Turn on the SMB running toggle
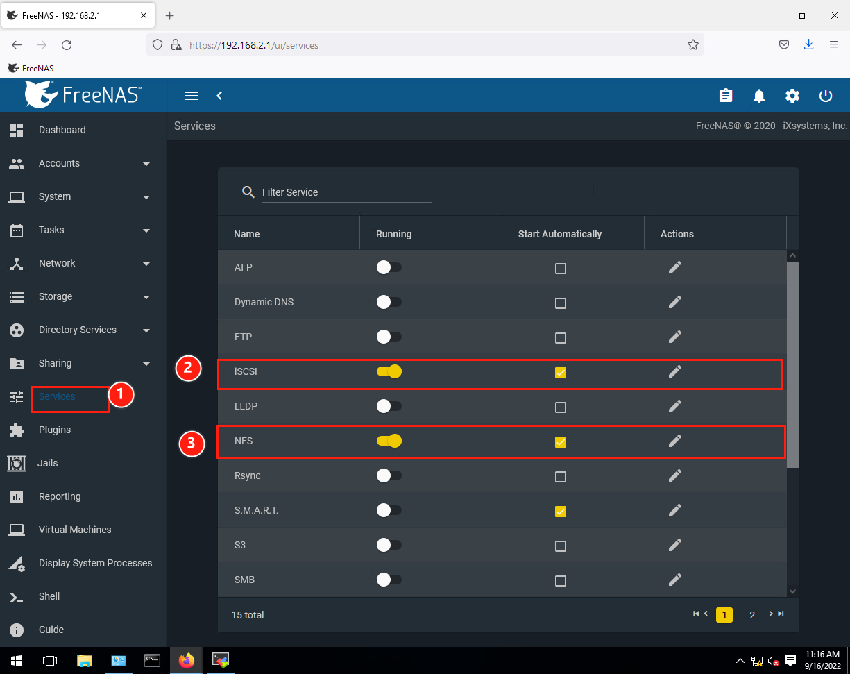 point(389,580)
